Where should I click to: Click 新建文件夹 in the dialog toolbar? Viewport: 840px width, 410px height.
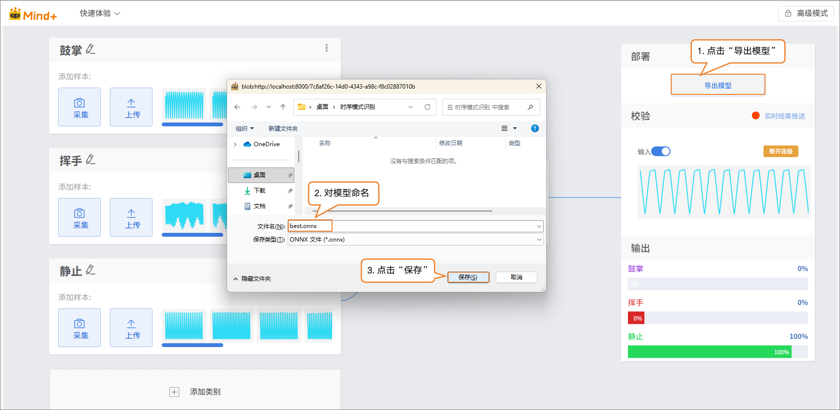click(x=283, y=128)
